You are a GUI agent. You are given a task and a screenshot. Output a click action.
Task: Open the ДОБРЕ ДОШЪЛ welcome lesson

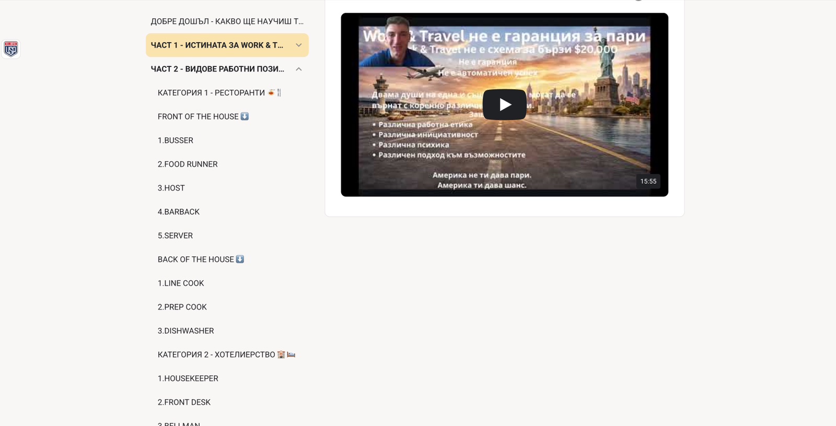[x=227, y=21]
